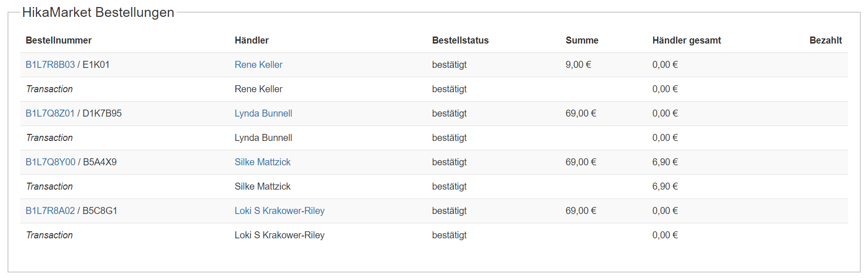Click invoice code B5C8G1

click(x=100, y=211)
